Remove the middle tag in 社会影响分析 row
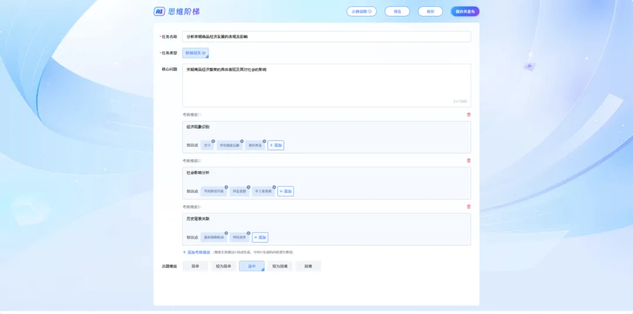This screenshot has width=633, height=314. [x=249, y=187]
